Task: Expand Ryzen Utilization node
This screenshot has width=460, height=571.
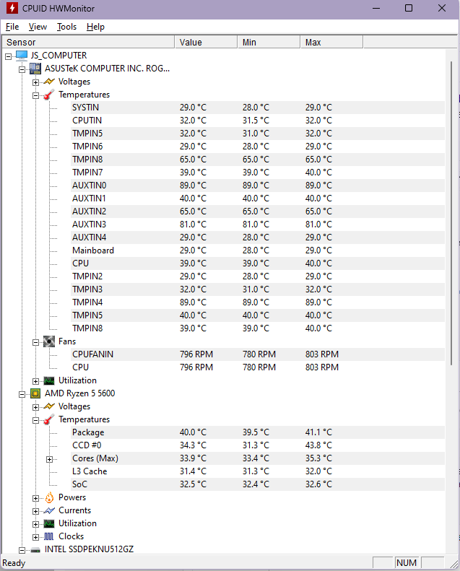Action: coord(35,524)
